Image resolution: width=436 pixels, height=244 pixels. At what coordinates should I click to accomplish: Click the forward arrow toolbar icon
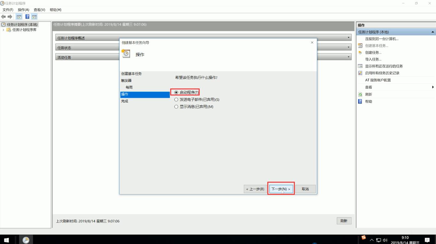(10, 17)
